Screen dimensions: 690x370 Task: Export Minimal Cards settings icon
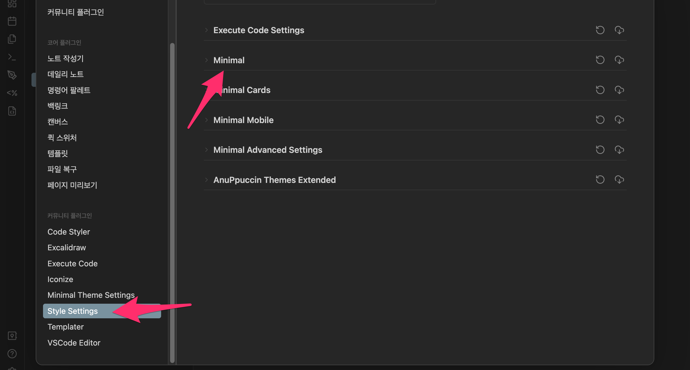619,90
